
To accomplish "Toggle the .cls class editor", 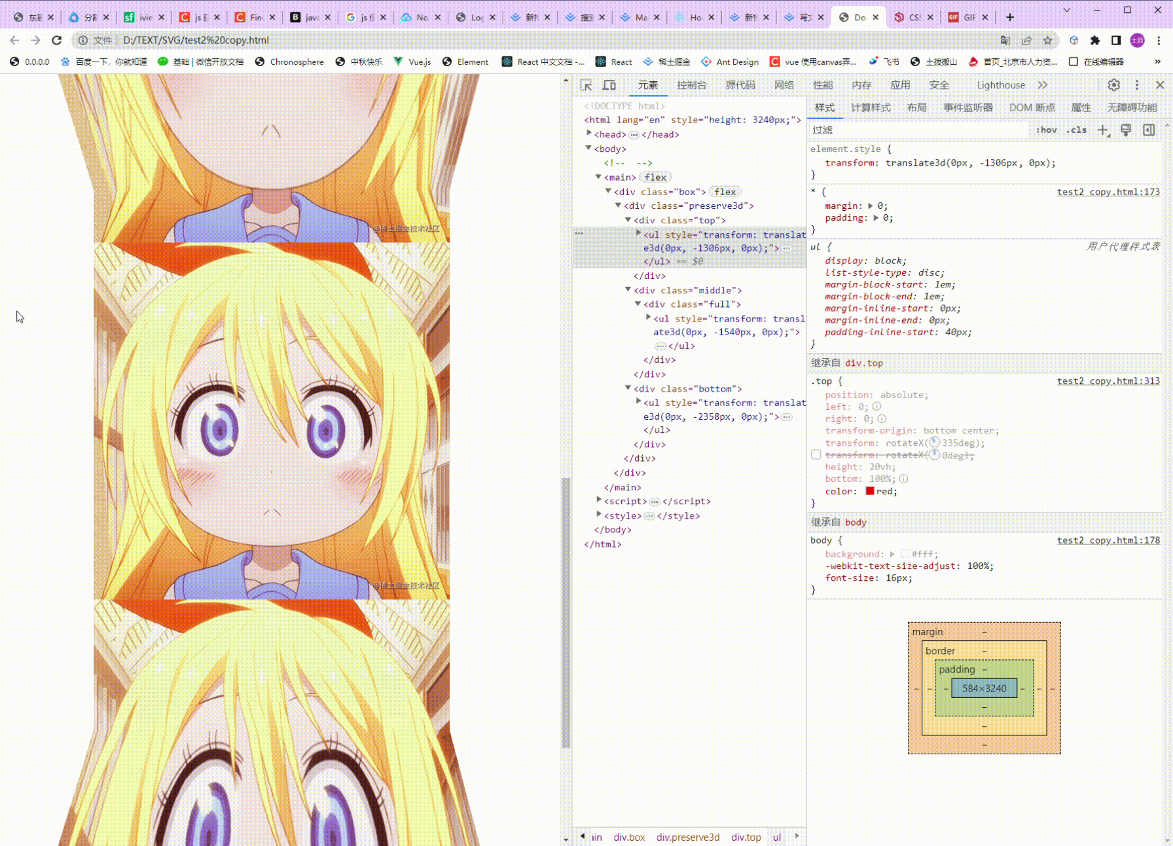I will (x=1075, y=130).
